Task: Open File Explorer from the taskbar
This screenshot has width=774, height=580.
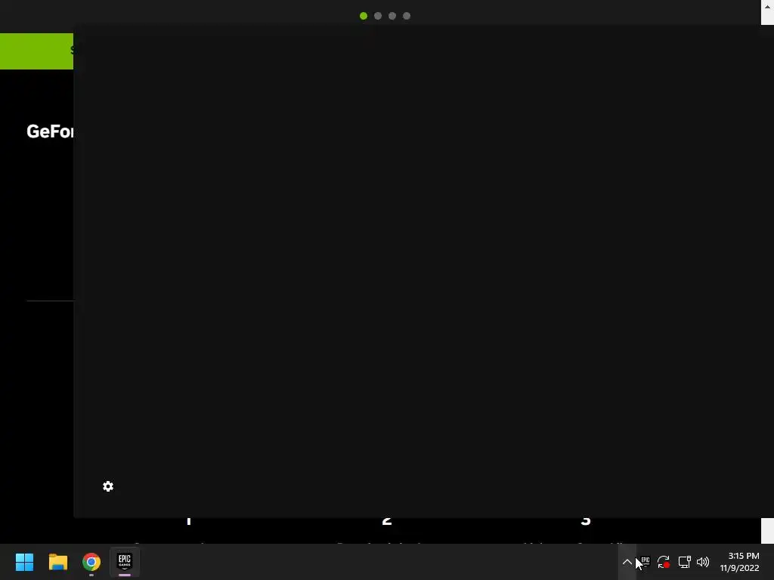Action: (x=57, y=562)
